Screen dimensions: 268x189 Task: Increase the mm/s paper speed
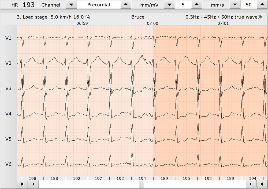262,5
